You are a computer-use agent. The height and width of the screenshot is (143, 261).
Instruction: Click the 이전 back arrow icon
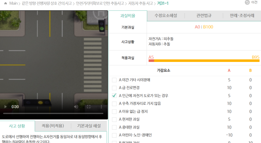pos(247,2)
